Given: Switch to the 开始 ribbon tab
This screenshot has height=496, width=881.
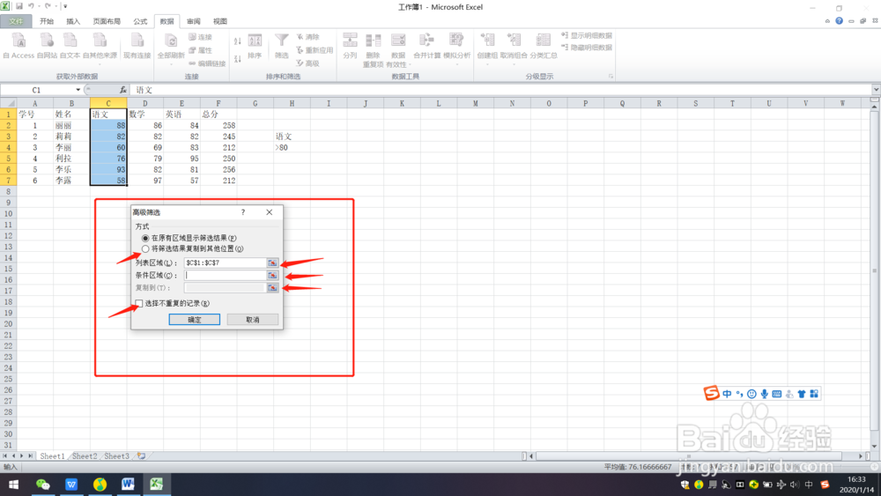Looking at the screenshot, I should [47, 21].
